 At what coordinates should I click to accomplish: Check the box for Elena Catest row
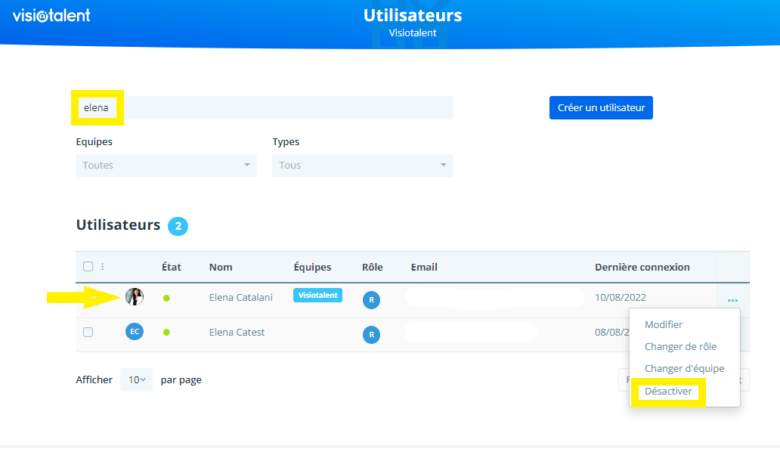[x=88, y=332]
